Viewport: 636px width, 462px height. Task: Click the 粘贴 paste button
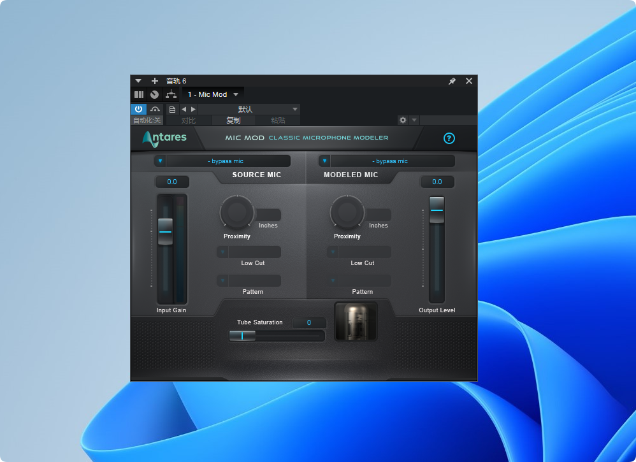(x=278, y=120)
